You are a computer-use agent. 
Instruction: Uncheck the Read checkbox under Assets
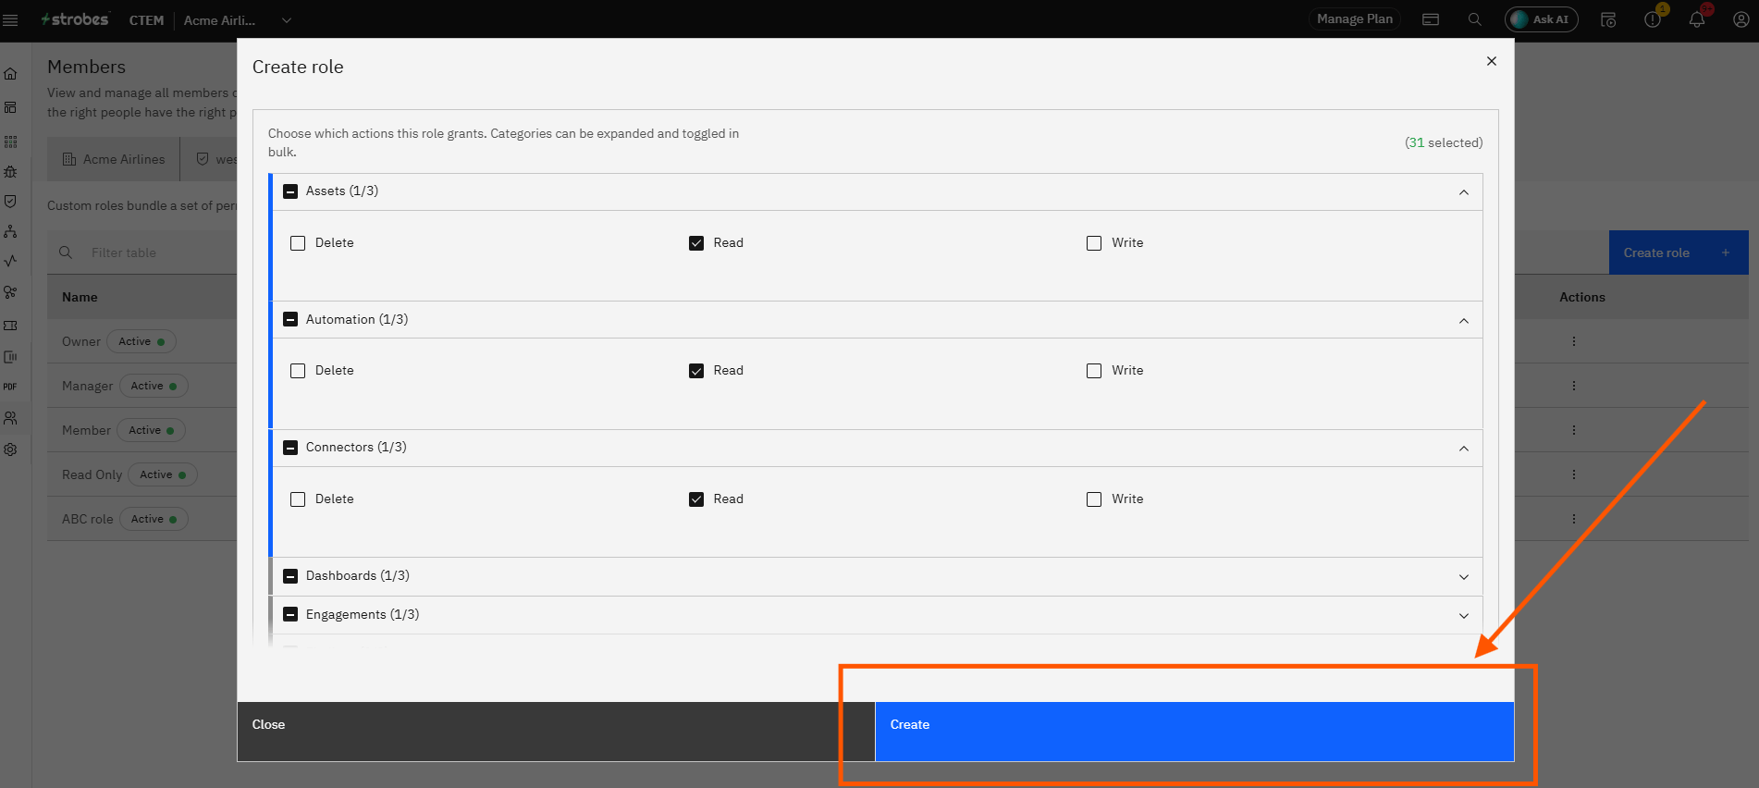[x=696, y=243]
